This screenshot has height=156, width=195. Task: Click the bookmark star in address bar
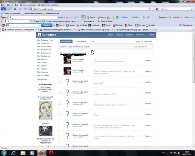pyautogui.click(x=149, y=9)
